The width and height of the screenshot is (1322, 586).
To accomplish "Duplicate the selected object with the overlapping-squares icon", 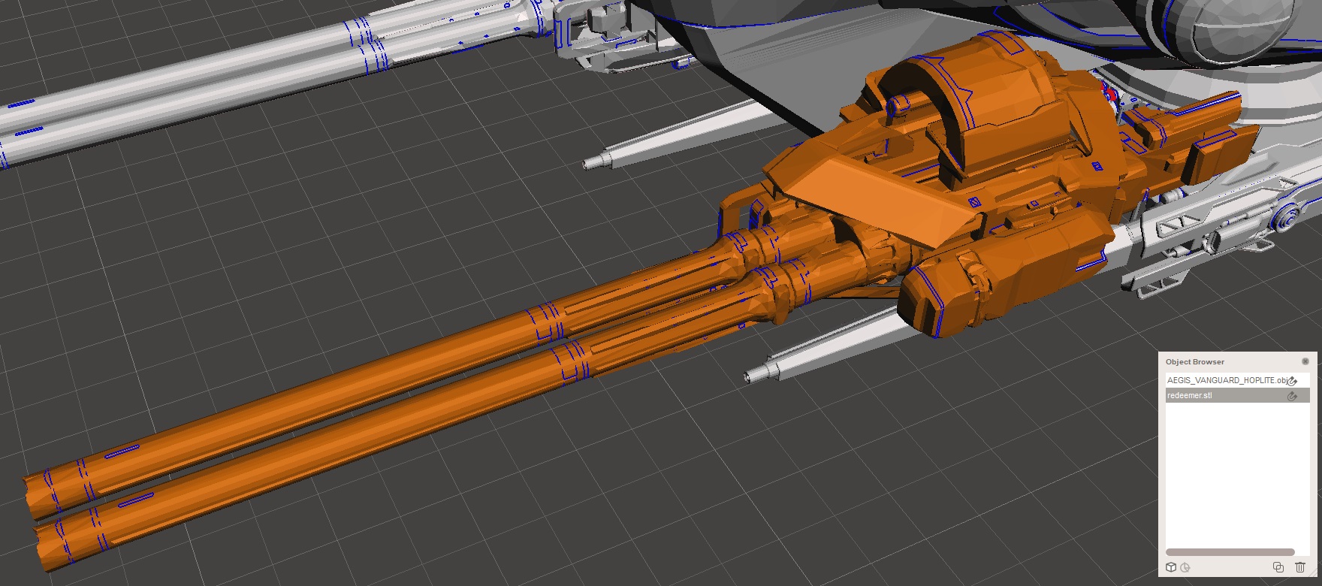I will 1278,567.
